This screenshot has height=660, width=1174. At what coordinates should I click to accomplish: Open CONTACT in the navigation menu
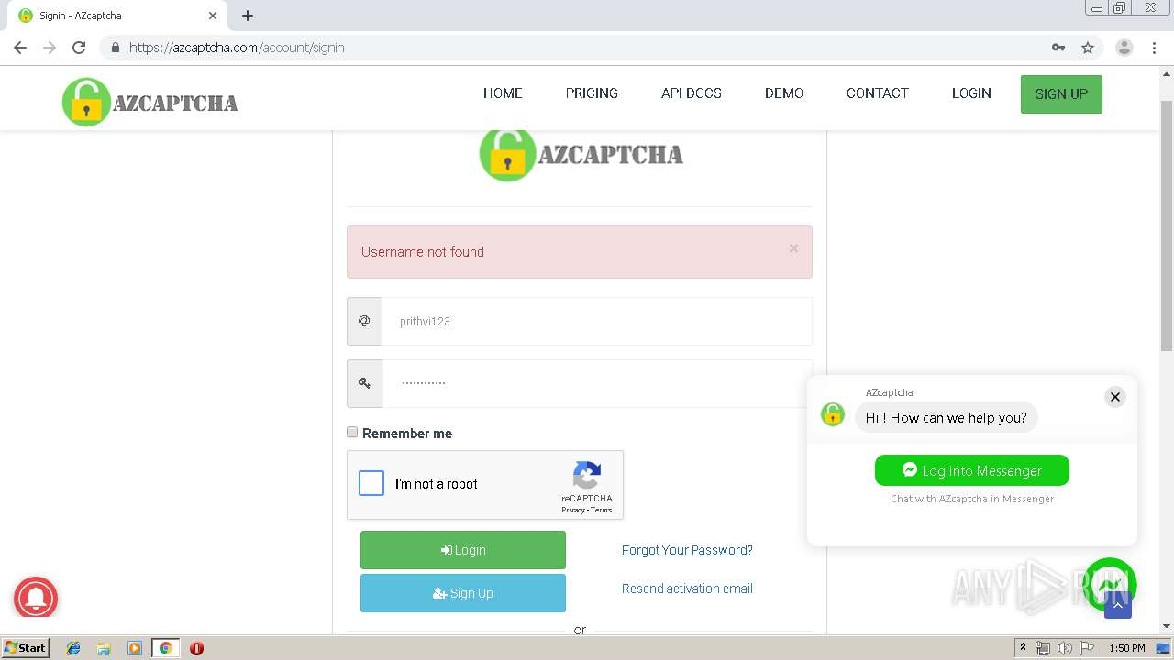tap(878, 93)
